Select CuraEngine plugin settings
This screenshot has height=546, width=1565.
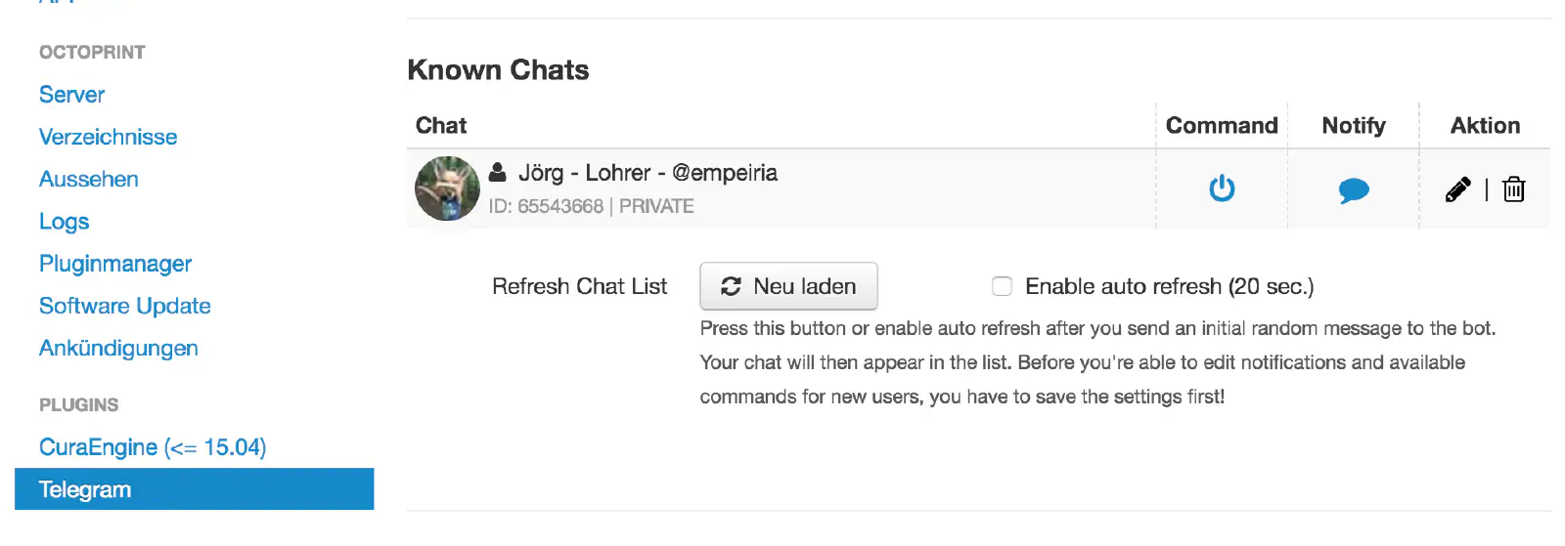click(x=152, y=447)
